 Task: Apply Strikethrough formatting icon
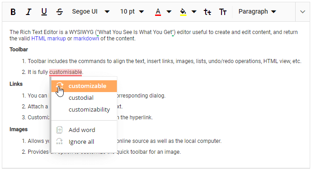pyautogui.click(x=60, y=12)
